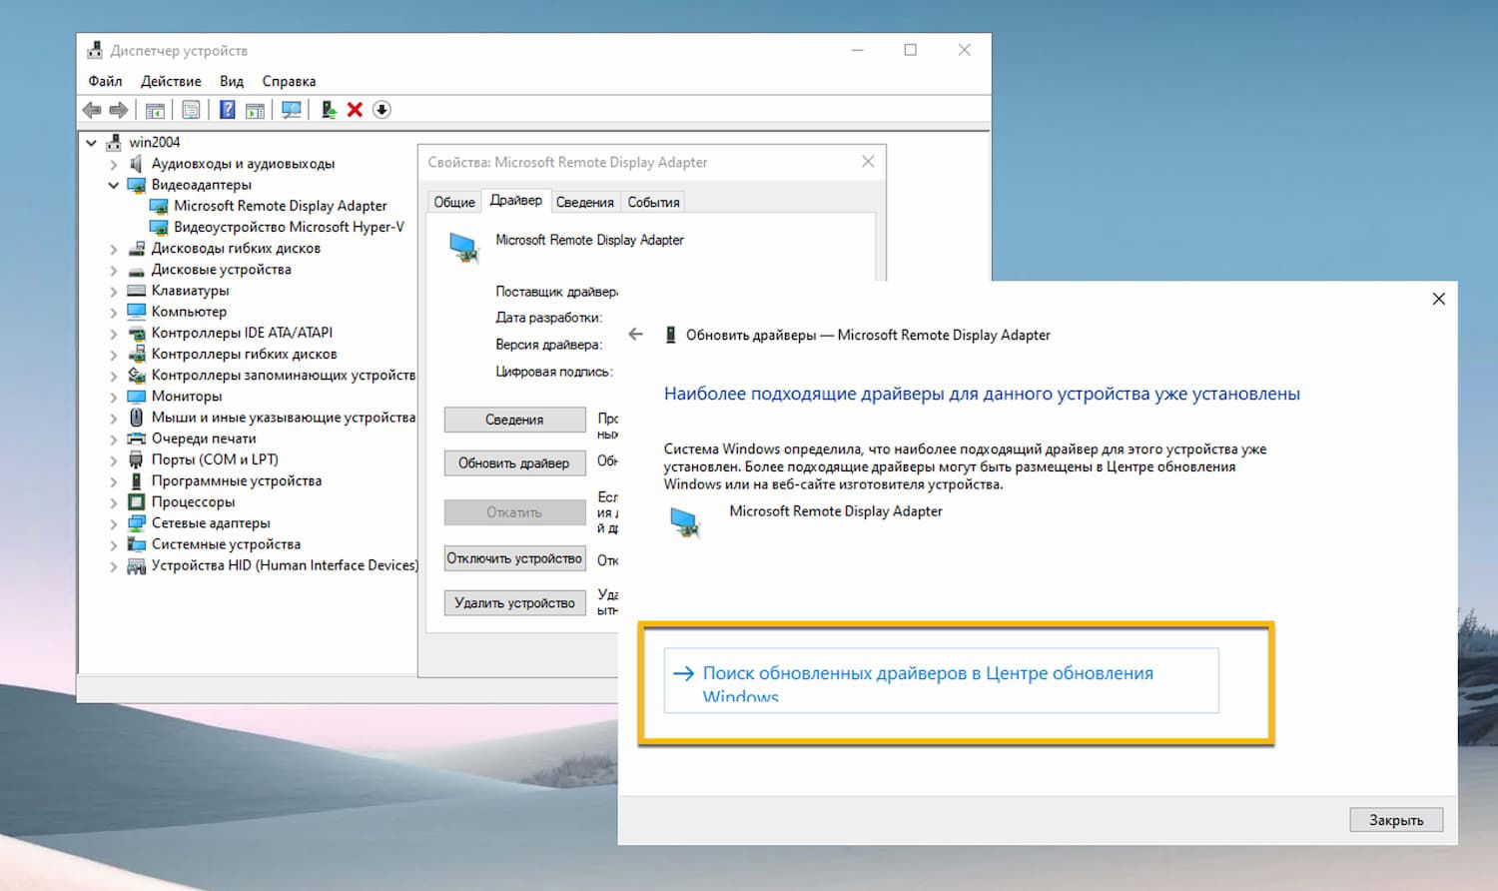Click the Update device driver toolbar icon
Screen dimensions: 1498x891
tap(329, 110)
